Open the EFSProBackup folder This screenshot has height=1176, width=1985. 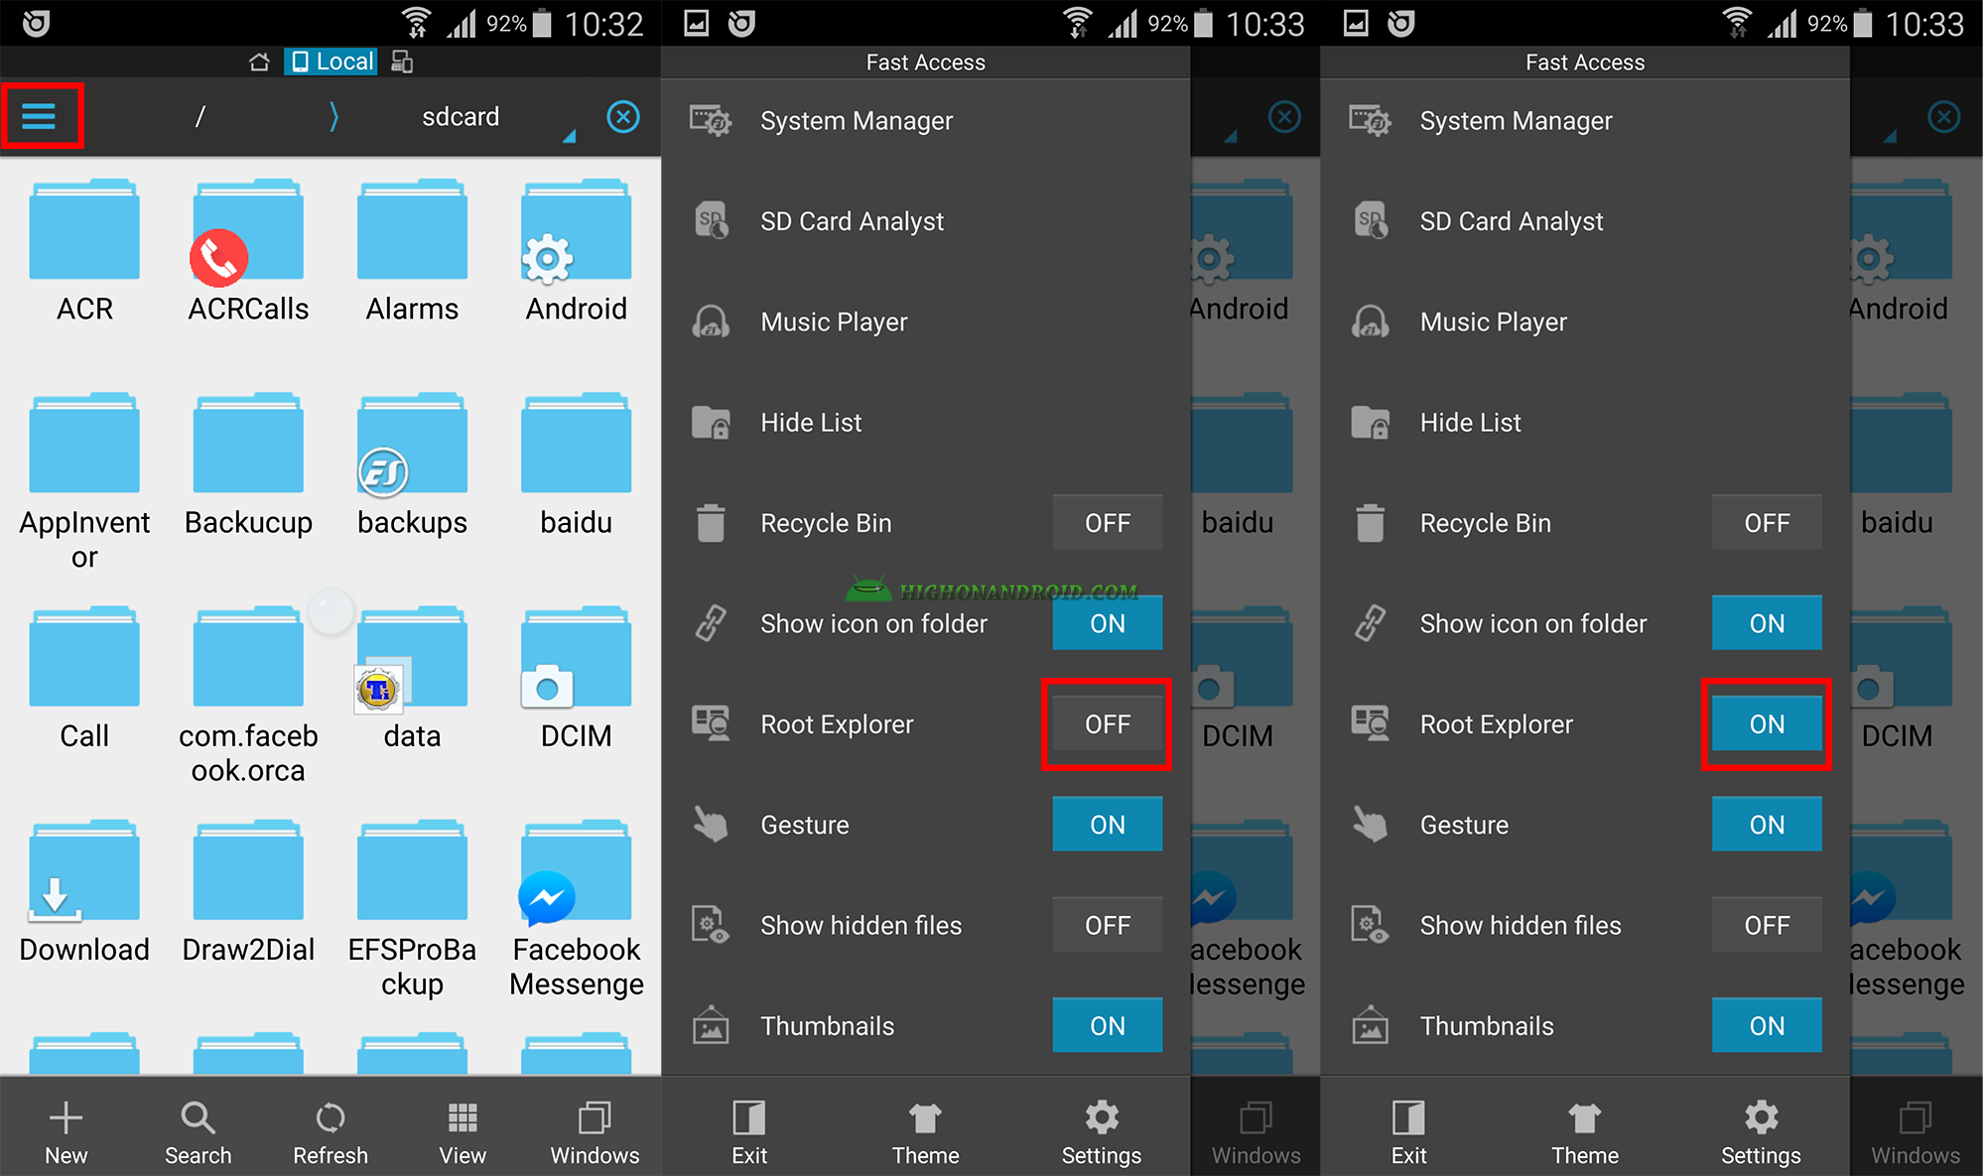tap(412, 910)
